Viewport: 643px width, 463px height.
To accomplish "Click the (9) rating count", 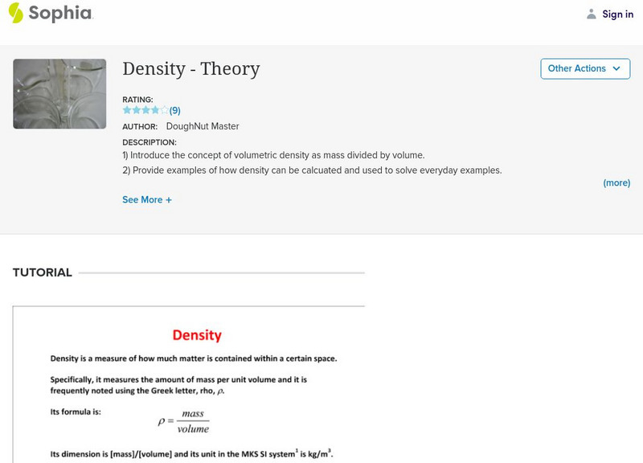I will click(x=174, y=111).
